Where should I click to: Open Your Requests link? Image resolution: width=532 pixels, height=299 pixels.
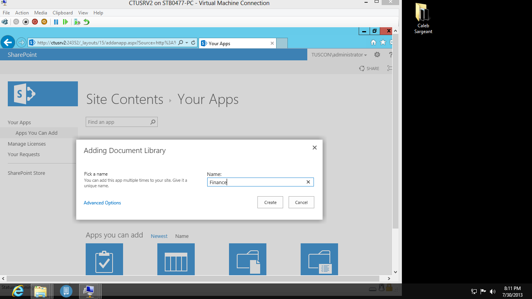(24, 154)
